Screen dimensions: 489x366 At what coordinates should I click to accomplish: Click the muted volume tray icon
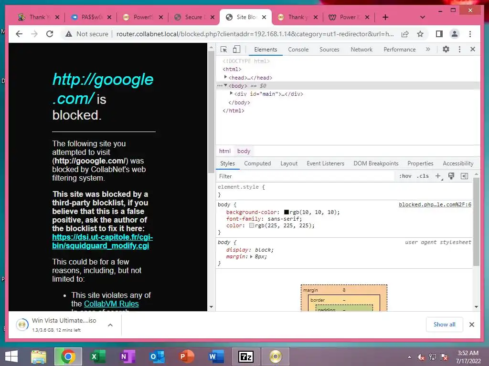pos(421,357)
